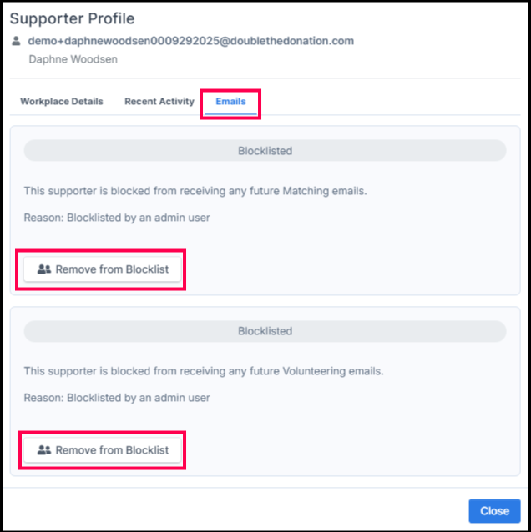Click the people icon in the Volunteering blocklist button
531x532 pixels.
[x=45, y=450]
